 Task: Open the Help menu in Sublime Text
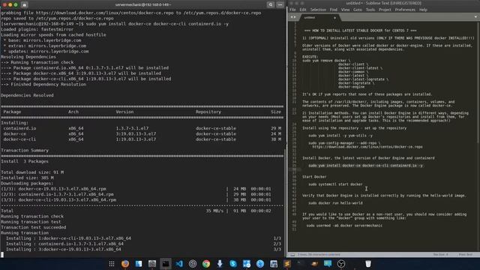coord(423,10)
